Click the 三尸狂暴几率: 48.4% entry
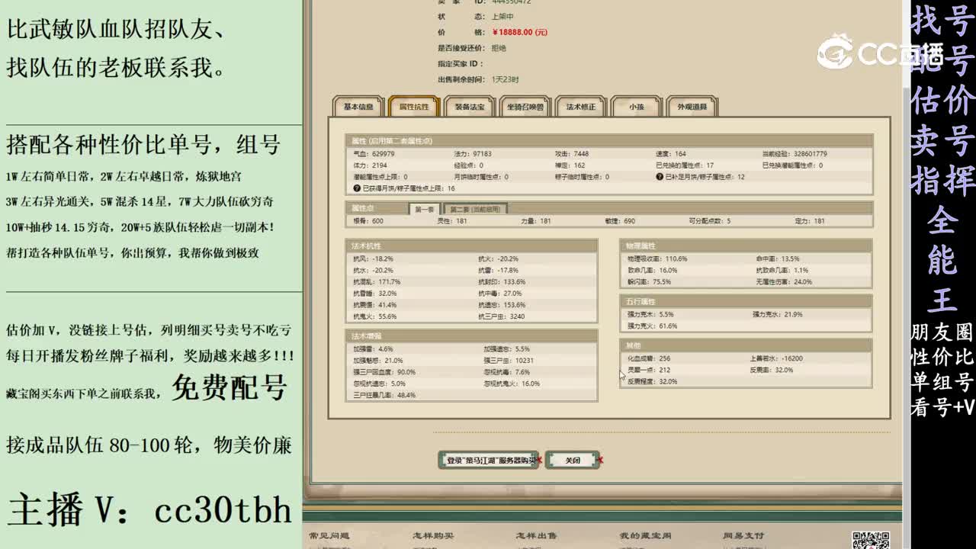976x549 pixels. pos(384,396)
